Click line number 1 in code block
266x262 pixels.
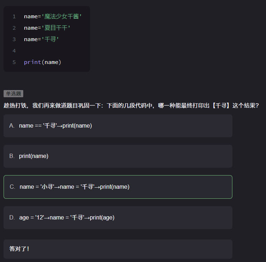click(14, 16)
